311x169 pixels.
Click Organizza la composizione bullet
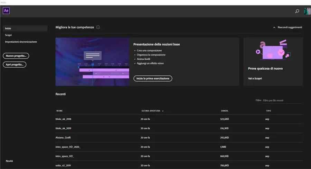point(151,55)
